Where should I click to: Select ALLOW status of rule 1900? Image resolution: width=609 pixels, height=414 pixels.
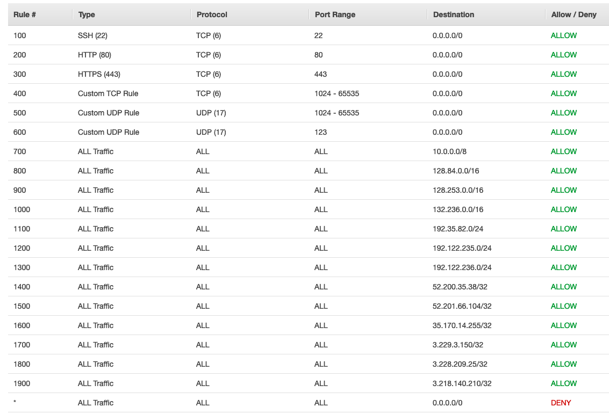point(563,383)
